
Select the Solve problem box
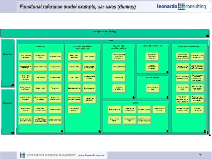point(55,67)
